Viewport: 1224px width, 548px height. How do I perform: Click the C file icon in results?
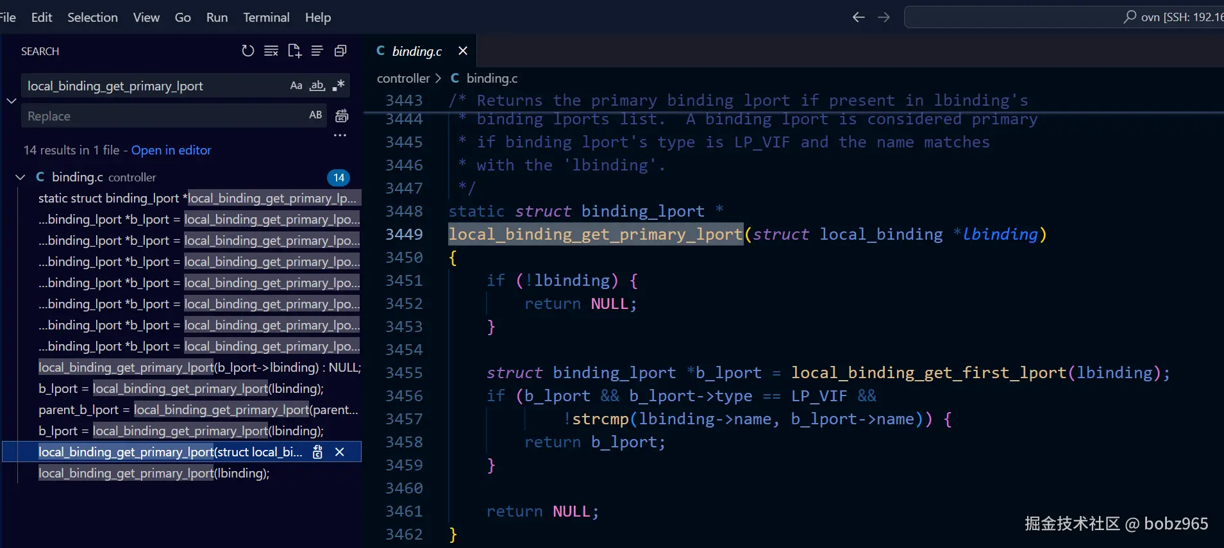[40, 177]
